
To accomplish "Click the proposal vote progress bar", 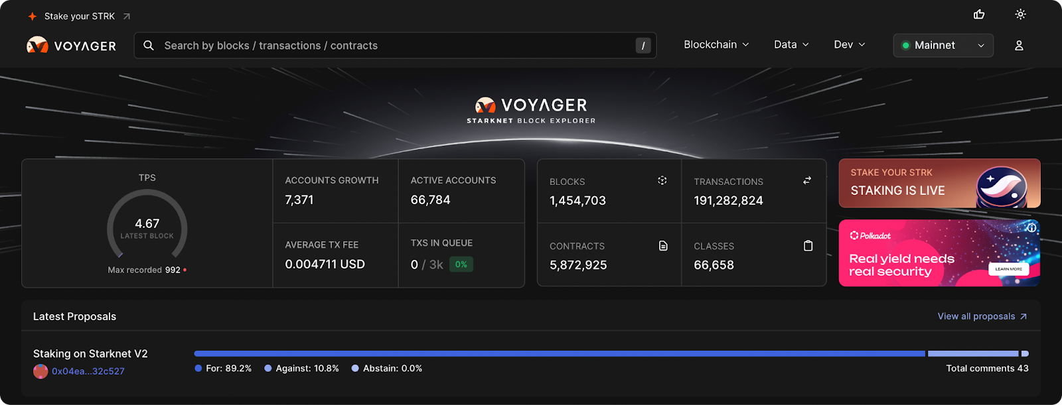I will (x=611, y=354).
